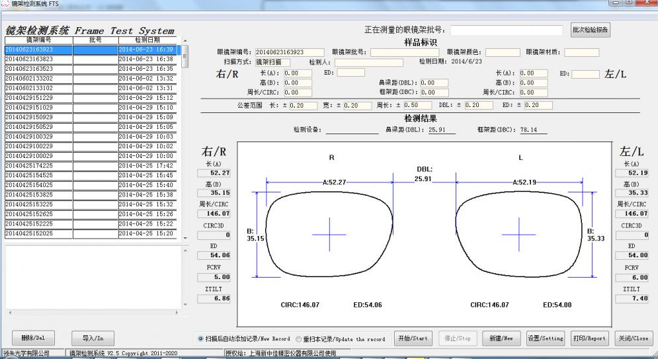Open the 设置/Setting button
Image resolution: width=658 pixels, height=359 pixels.
(x=546, y=338)
